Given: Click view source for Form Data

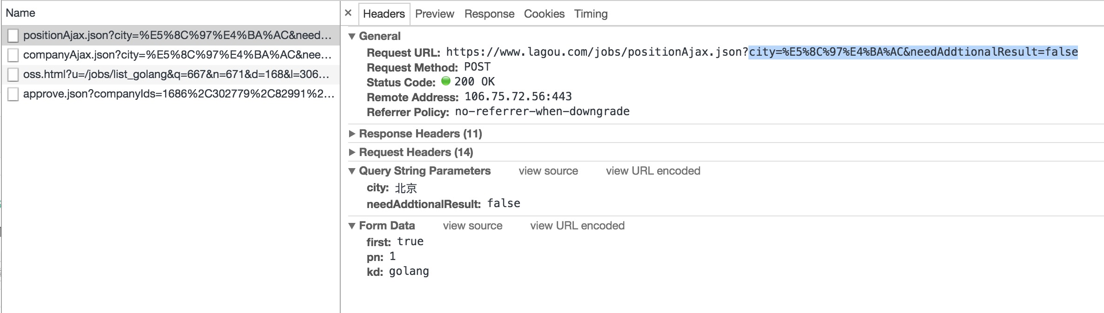Looking at the screenshot, I should (472, 226).
